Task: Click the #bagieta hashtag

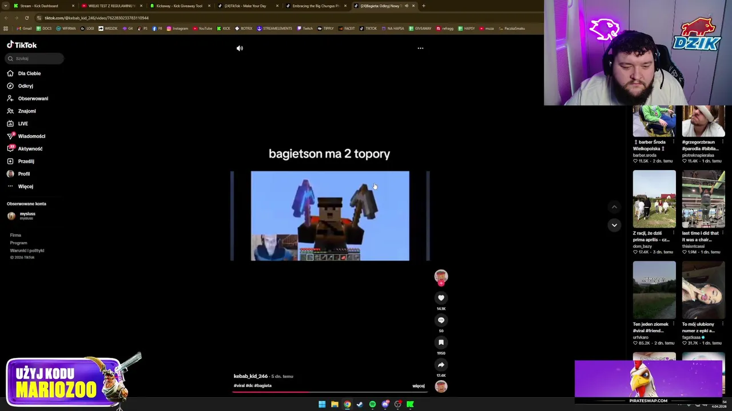Action: click(262, 386)
